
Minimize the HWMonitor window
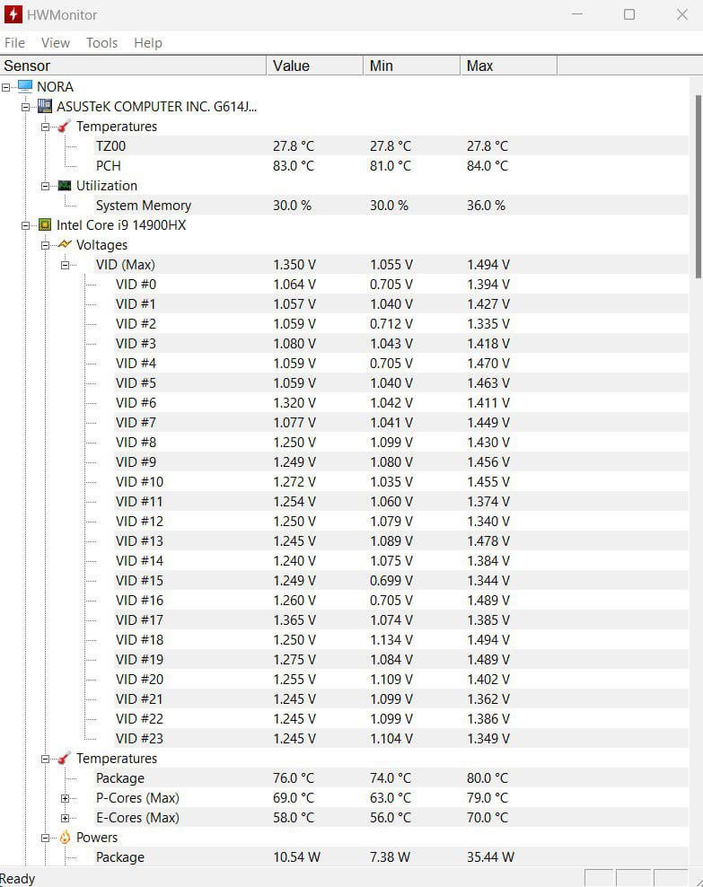tap(577, 14)
